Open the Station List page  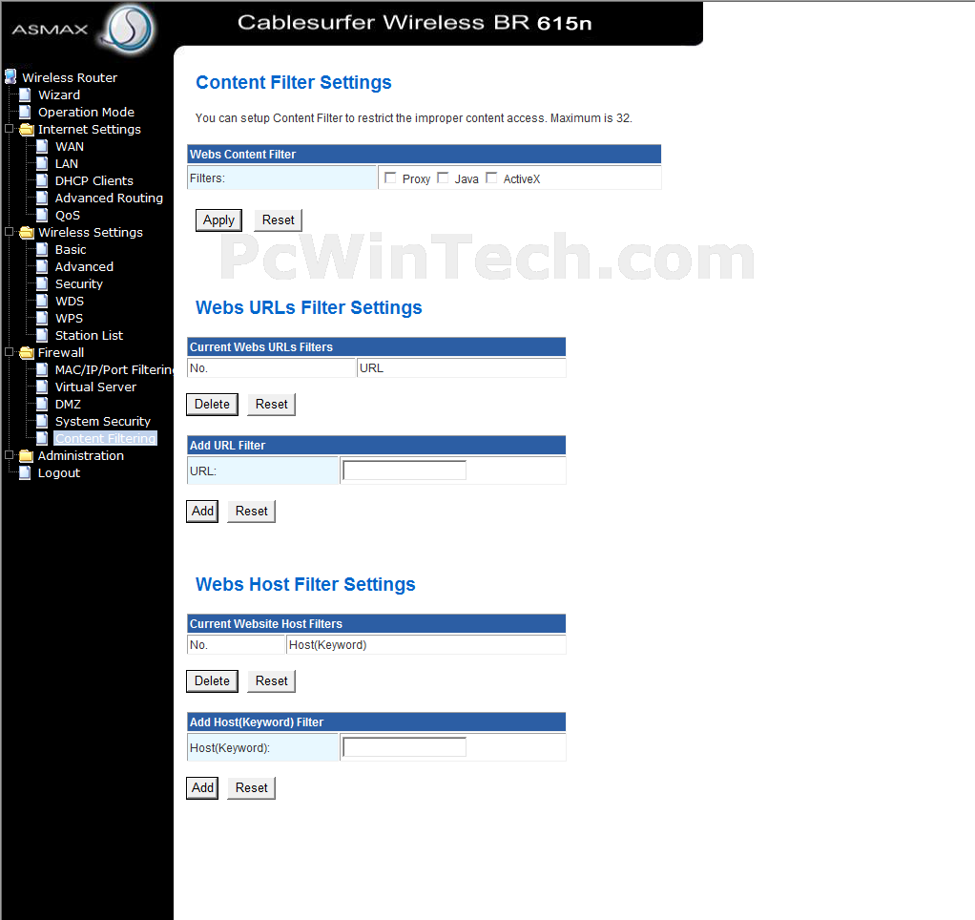89,335
